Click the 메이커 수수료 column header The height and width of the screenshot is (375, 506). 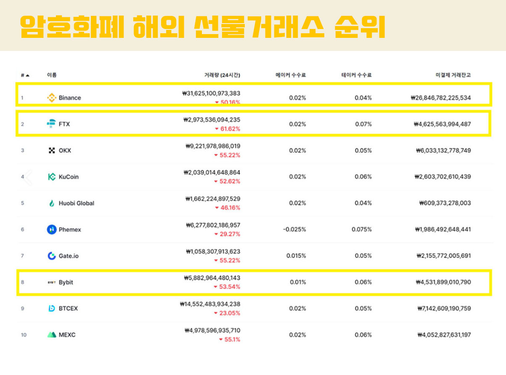click(x=290, y=75)
